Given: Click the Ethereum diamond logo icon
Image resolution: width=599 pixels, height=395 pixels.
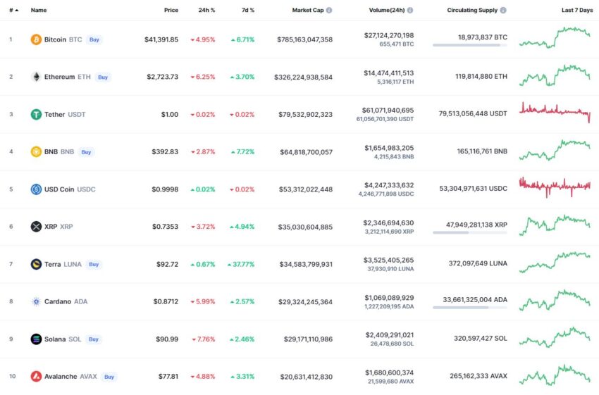Looking at the screenshot, I should tap(36, 77).
